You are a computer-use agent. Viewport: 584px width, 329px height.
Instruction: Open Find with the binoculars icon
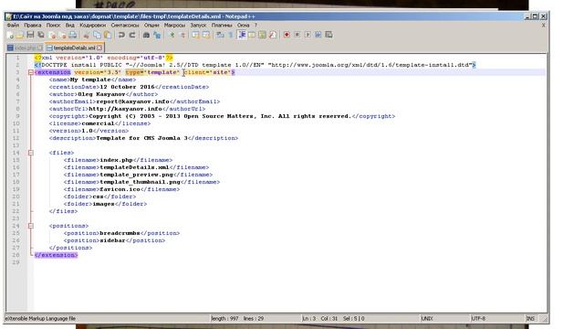tap(146, 35)
